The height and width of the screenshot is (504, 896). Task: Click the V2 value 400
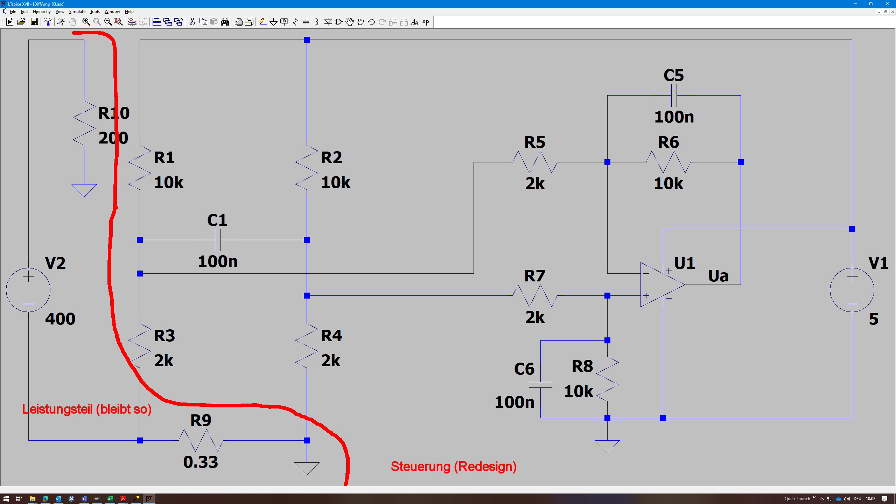click(60, 319)
